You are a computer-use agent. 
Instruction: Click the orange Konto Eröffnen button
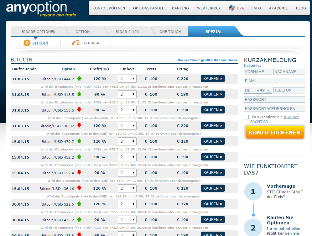[275, 132]
